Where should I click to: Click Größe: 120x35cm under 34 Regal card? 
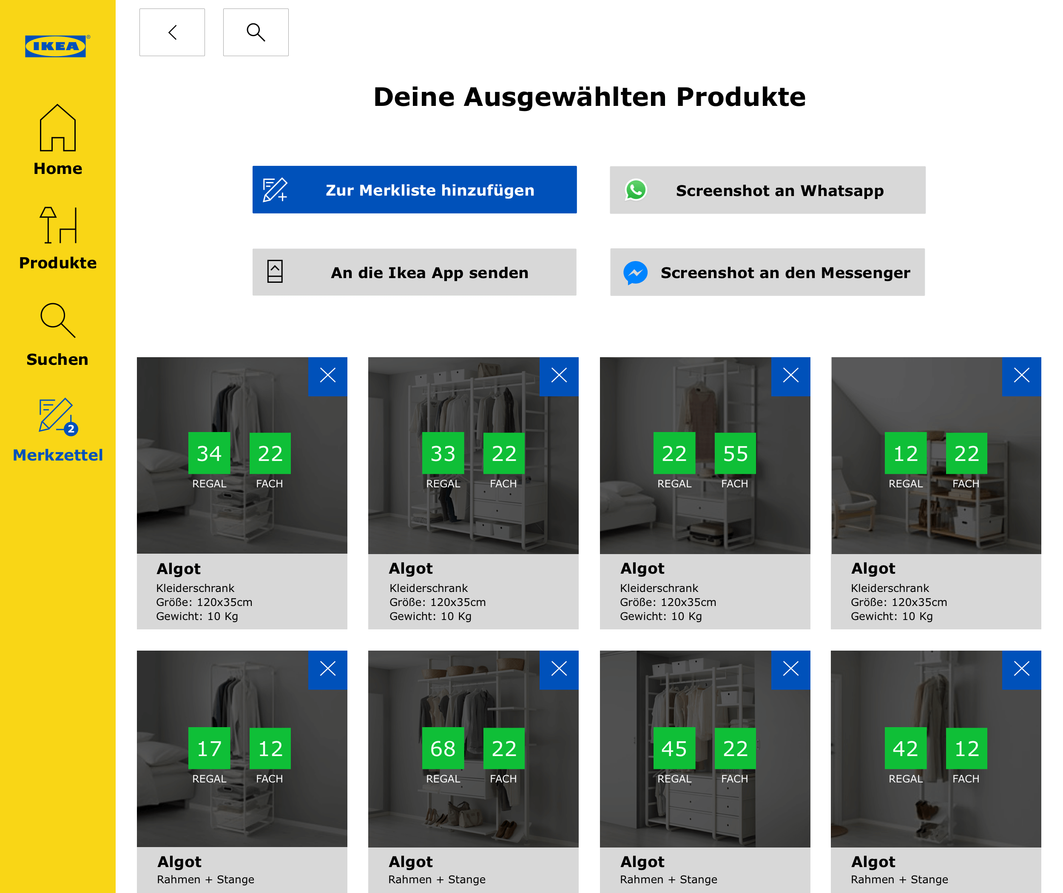204,602
